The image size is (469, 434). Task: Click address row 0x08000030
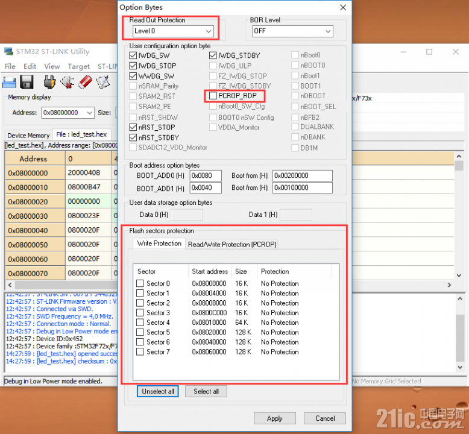tap(35, 216)
